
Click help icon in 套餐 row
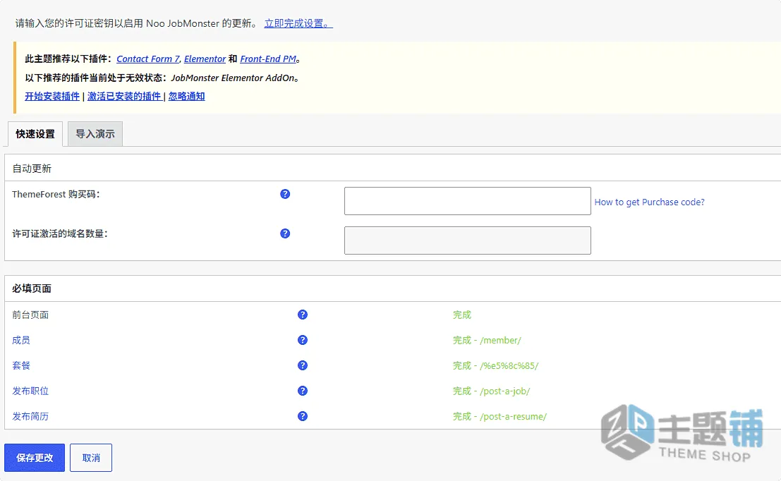[303, 365]
